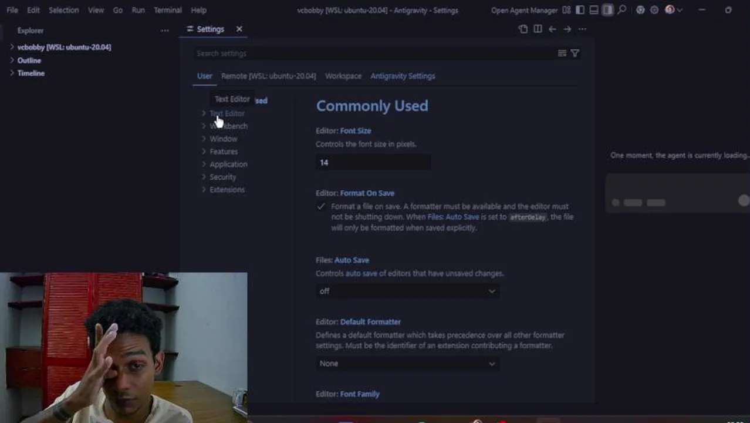The width and height of the screenshot is (750, 423).
Task: Click the clear settings search icon
Action: [x=562, y=53]
